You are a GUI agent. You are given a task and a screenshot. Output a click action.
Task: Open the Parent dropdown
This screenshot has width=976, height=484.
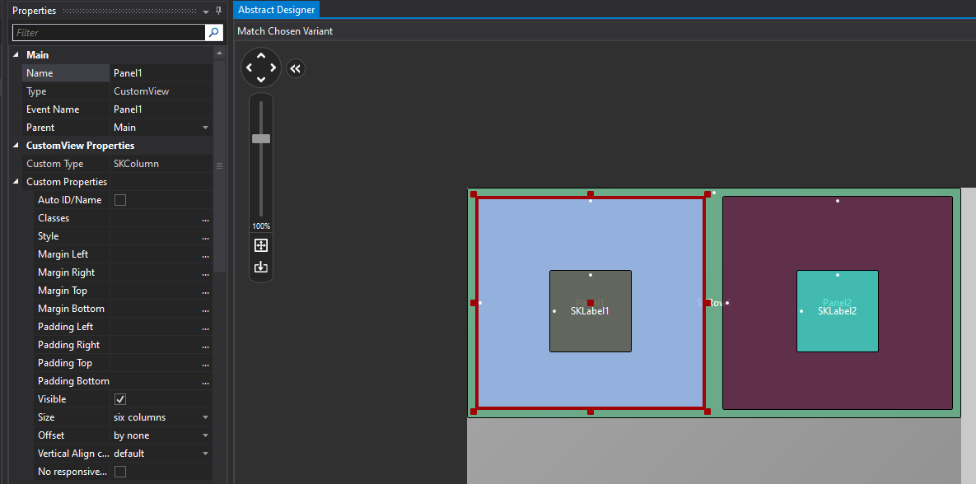tap(205, 128)
